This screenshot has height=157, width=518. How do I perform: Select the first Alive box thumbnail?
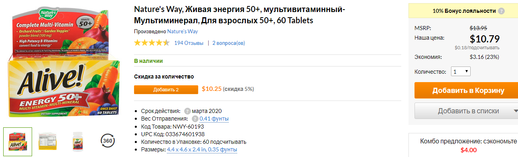coord(18,141)
